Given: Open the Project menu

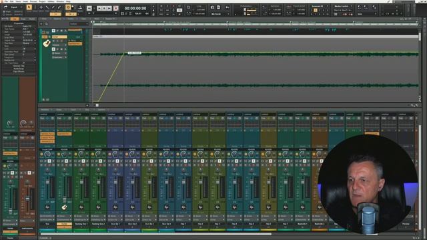Looking at the screenshot, I should tap(42, 1).
